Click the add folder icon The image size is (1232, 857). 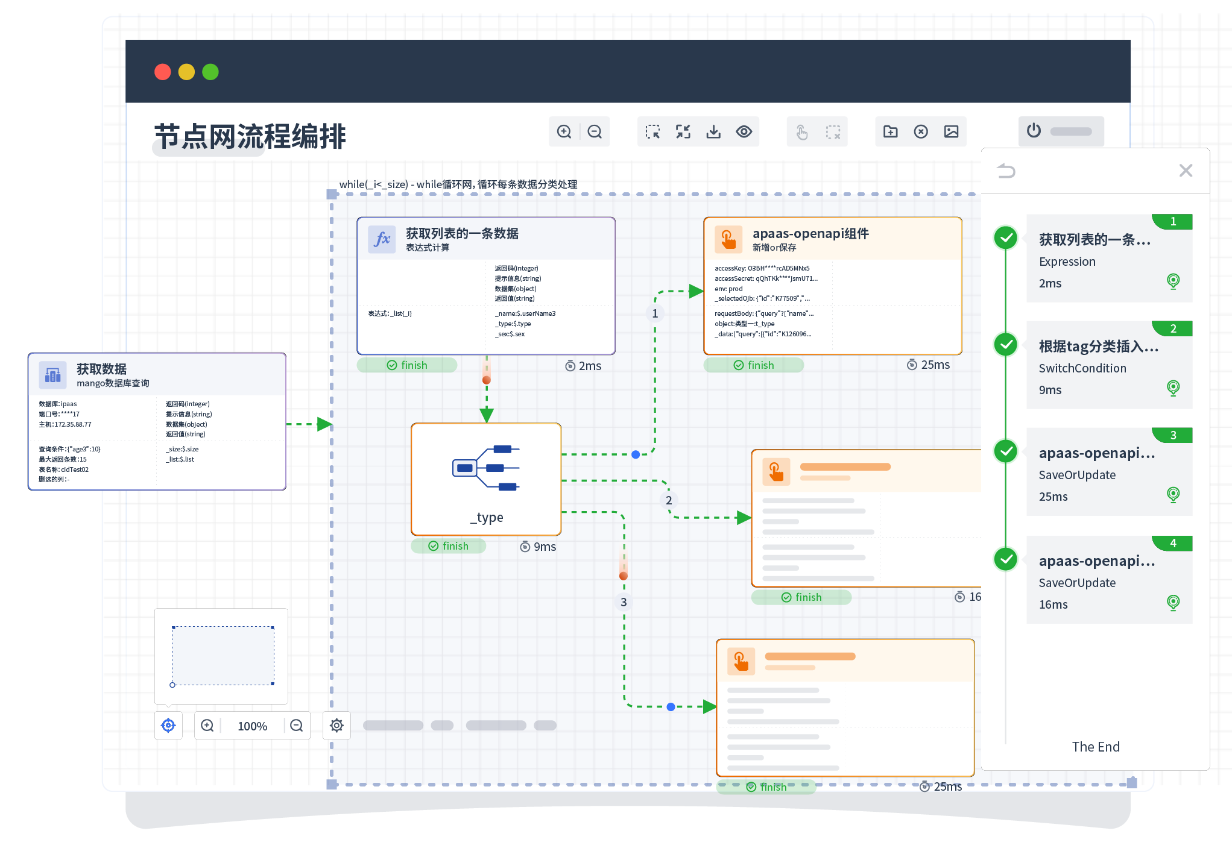[890, 132]
